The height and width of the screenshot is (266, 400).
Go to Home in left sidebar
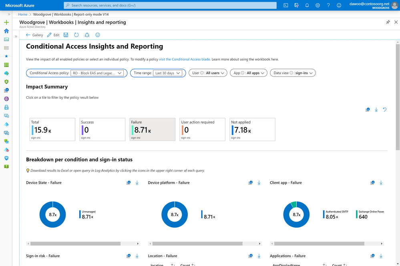6,31
